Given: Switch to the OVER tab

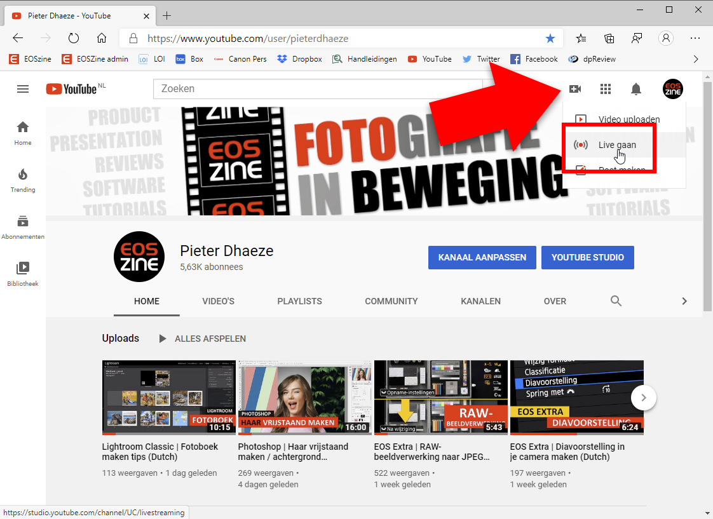Looking at the screenshot, I should 555,301.
